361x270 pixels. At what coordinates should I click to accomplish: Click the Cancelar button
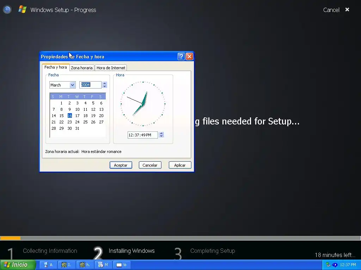[x=150, y=165]
